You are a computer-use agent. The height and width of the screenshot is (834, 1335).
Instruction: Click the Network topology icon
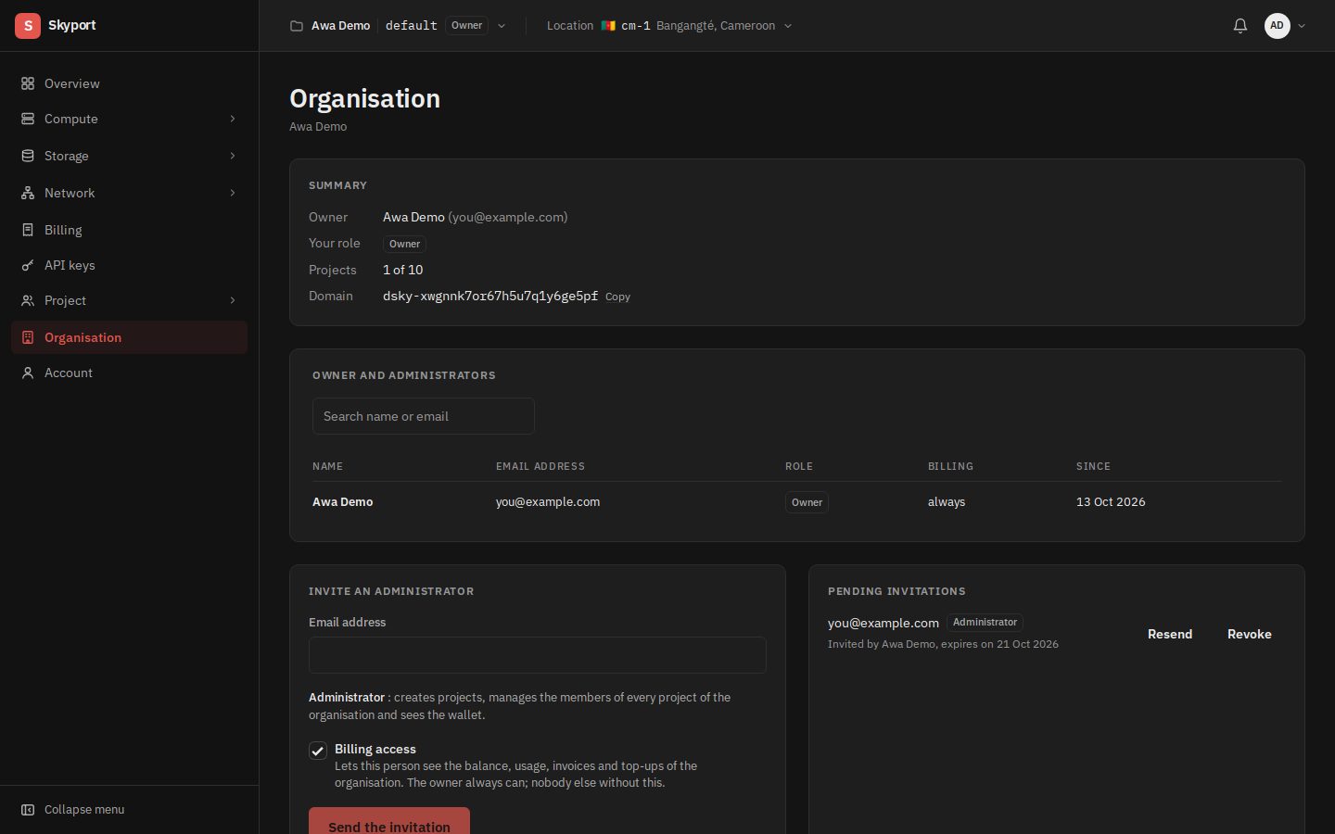point(28,193)
